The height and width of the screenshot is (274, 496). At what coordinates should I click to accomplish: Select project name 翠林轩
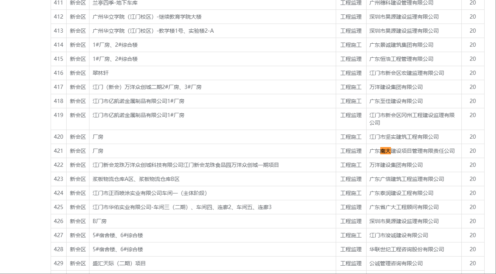(x=100, y=73)
